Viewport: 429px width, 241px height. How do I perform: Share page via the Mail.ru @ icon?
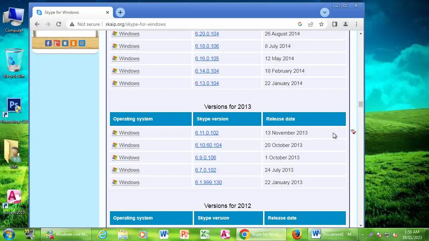[x=82, y=43]
